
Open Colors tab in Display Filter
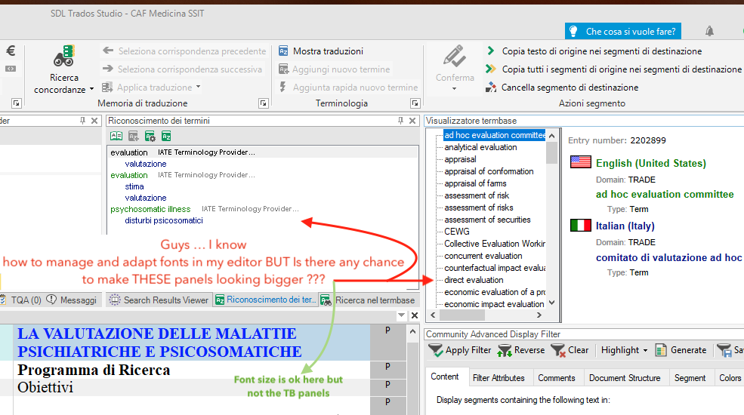coord(730,378)
